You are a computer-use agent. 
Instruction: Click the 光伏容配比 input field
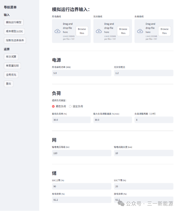pos(144,73)
